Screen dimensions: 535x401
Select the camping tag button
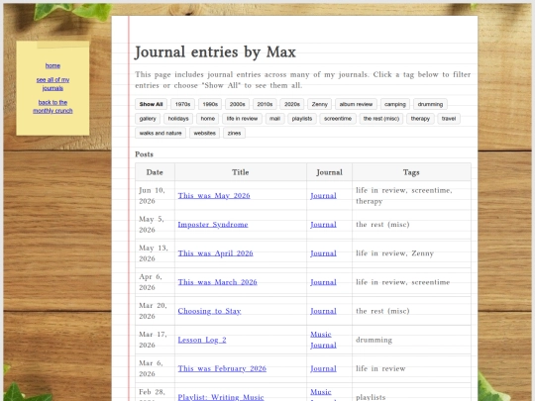pos(395,104)
